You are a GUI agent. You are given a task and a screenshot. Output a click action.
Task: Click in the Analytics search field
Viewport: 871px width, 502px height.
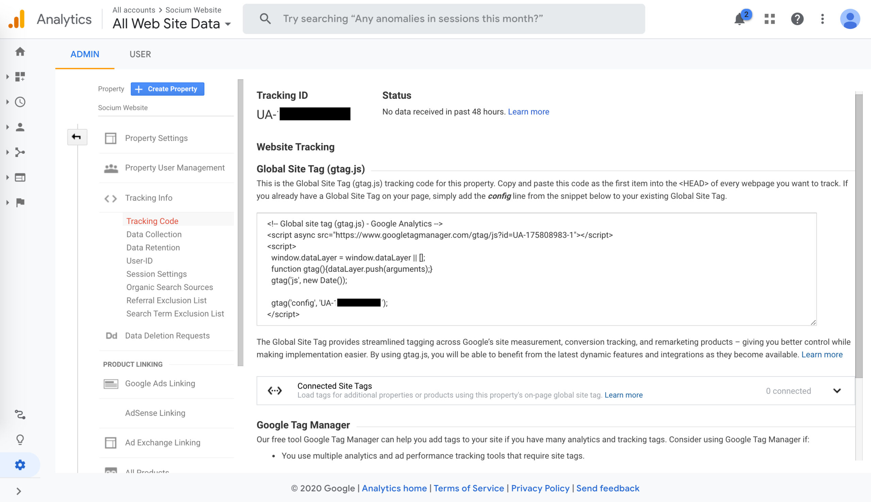[x=445, y=19]
